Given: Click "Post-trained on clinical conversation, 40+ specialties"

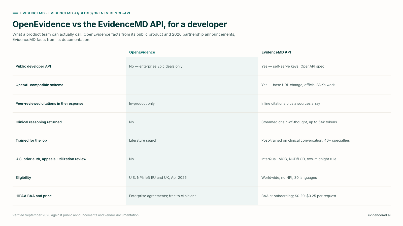Looking at the screenshot, I should 306,140.
